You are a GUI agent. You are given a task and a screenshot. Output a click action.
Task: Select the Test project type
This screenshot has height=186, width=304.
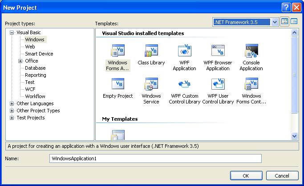click(30, 82)
